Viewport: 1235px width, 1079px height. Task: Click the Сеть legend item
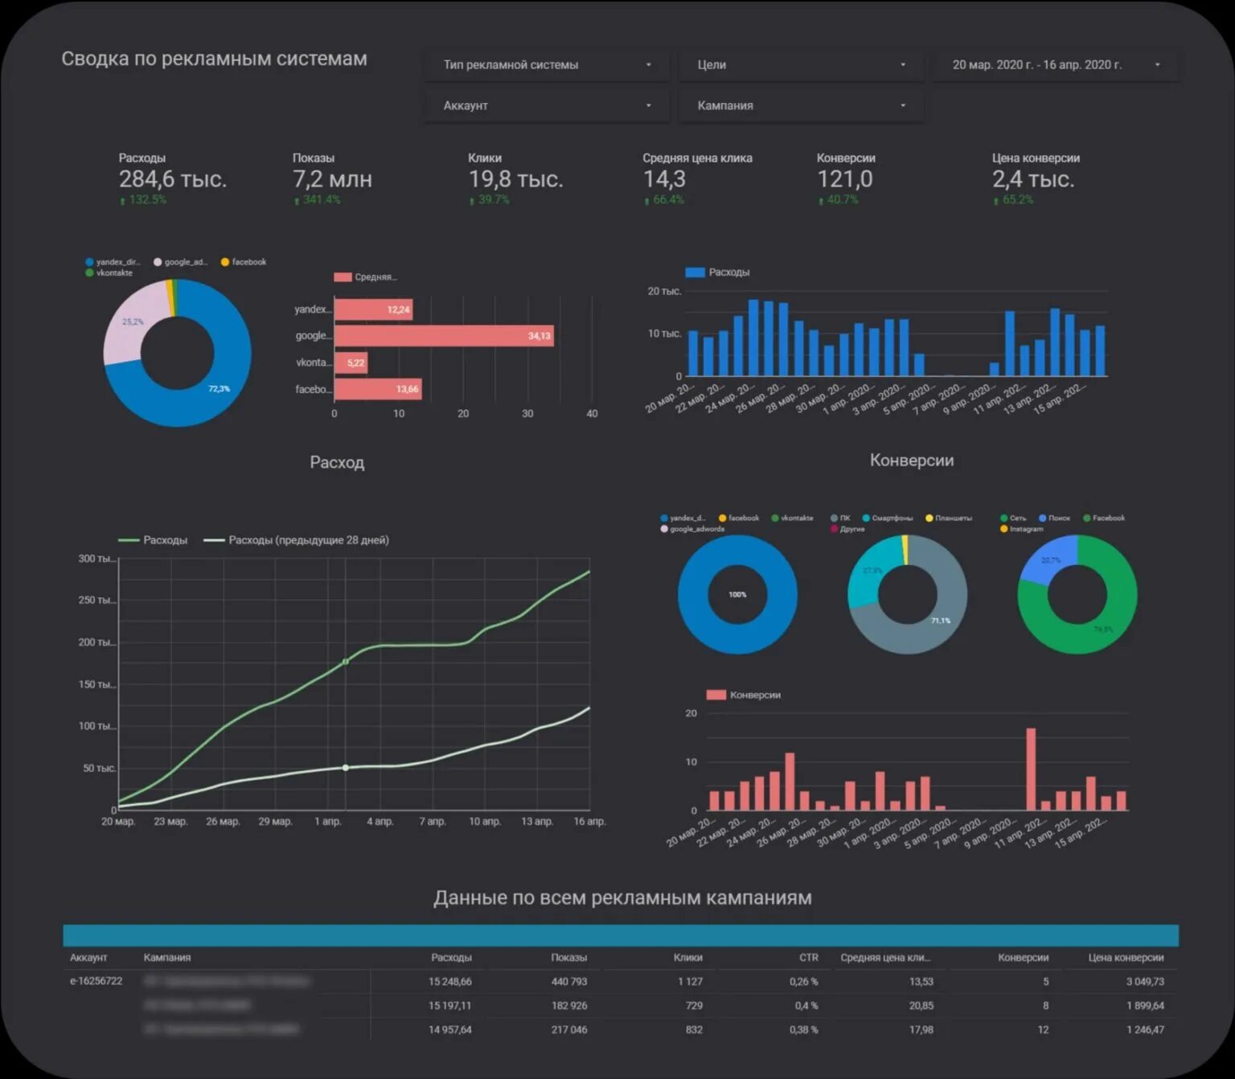[x=1013, y=518]
